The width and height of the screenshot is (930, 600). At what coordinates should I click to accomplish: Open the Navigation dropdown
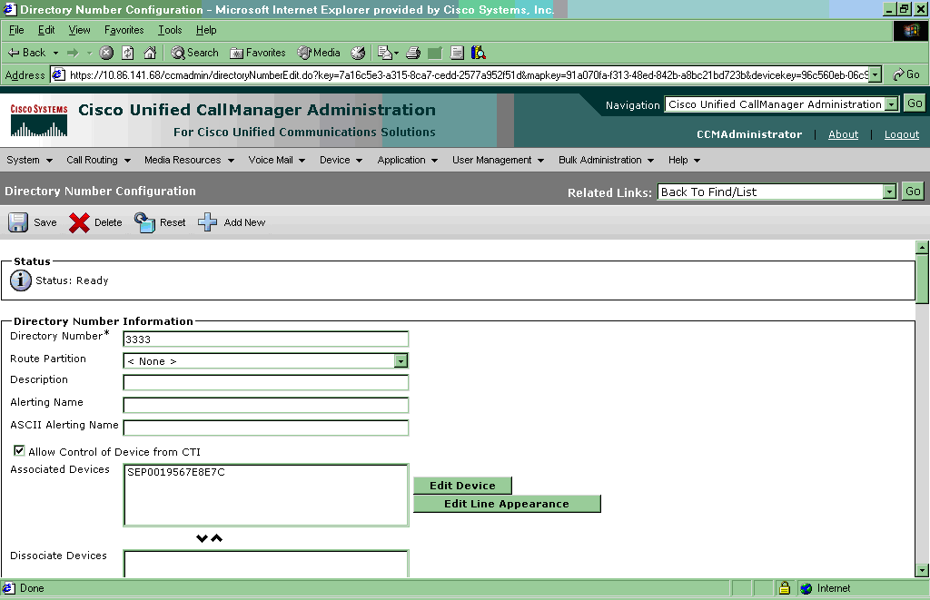[x=892, y=104]
